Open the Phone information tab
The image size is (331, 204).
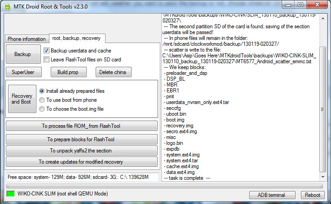26,39
